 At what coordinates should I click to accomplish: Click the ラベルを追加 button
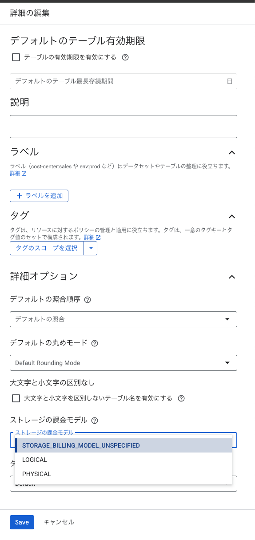[39, 195]
